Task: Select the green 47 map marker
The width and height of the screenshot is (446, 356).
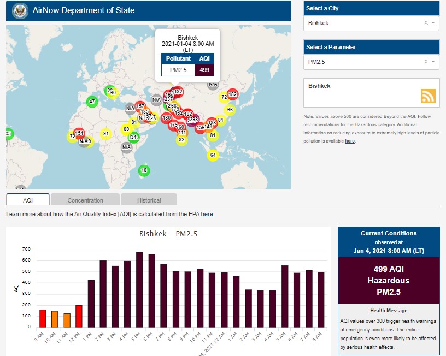Action: click(x=92, y=101)
